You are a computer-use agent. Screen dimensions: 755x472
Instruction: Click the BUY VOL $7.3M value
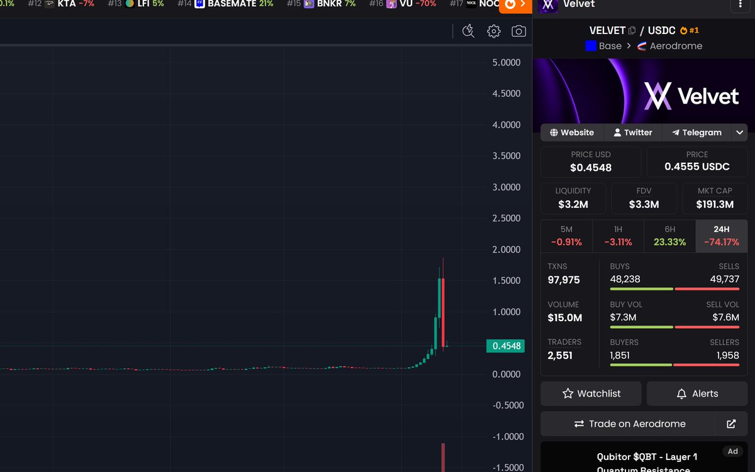coord(623,317)
